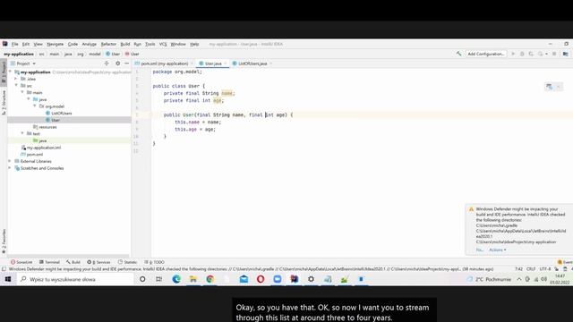Click the Run play icon in toolbar
The image size is (573, 322).
(513, 54)
